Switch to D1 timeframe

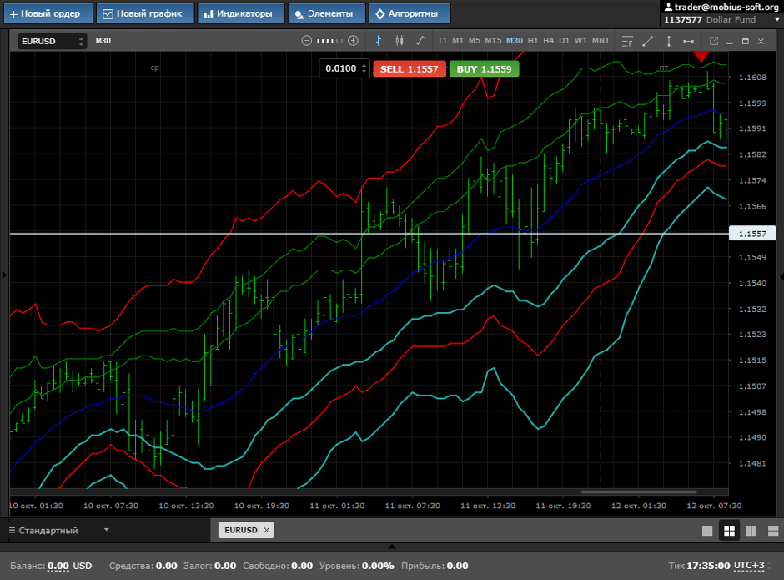564,41
